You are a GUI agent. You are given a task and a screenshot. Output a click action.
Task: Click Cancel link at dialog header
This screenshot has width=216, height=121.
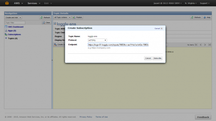(x=157, y=29)
